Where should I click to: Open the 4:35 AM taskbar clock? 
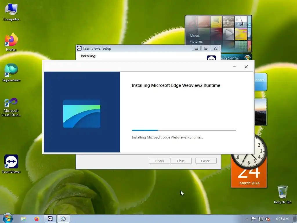pos(282,219)
